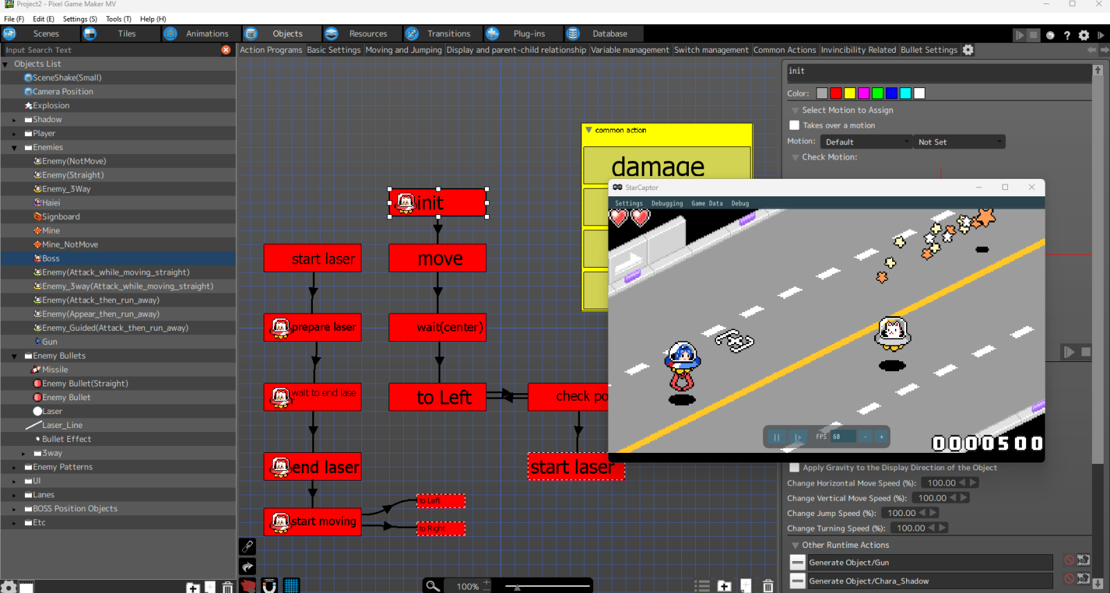Viewport: 1110px width, 593px height.
Task: Collapse the common action group
Action: [x=589, y=130]
